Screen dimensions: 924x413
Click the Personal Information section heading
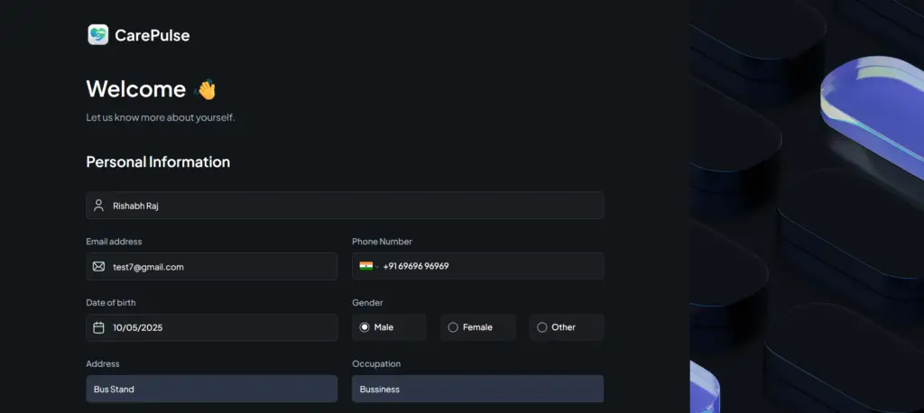158,162
